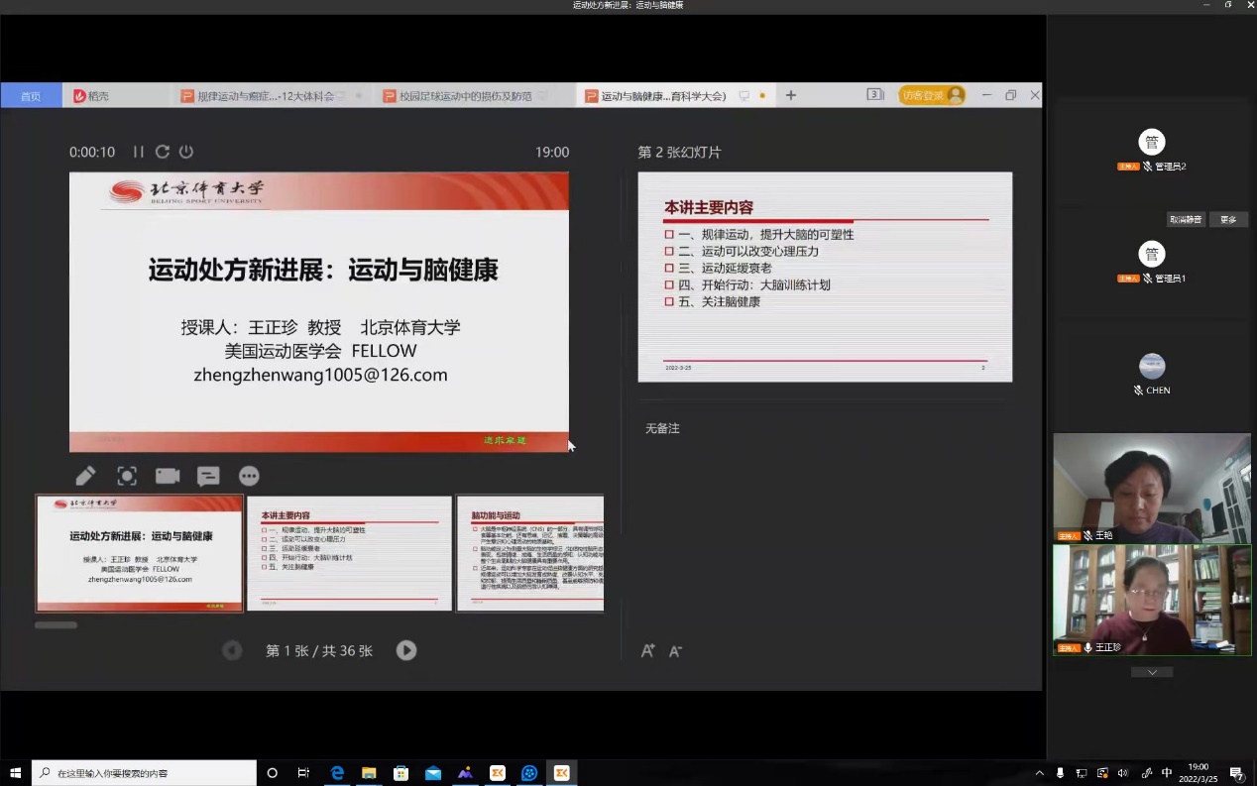Pause the presentation timer

click(x=139, y=152)
